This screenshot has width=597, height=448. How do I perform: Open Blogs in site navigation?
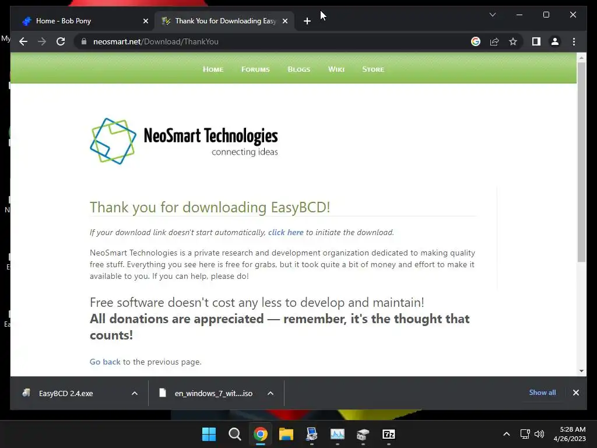(299, 69)
